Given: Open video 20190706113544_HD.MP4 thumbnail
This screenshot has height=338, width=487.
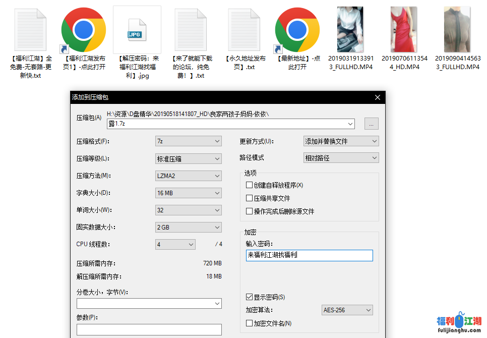Looking at the screenshot, I should tap(404, 29).
